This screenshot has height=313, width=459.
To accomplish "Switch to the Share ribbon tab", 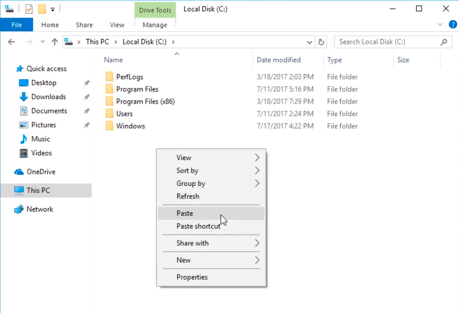I will 84,25.
